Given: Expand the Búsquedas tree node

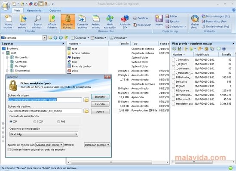Looking at the screenshot, I should pyautogui.click(x=7, y=57).
